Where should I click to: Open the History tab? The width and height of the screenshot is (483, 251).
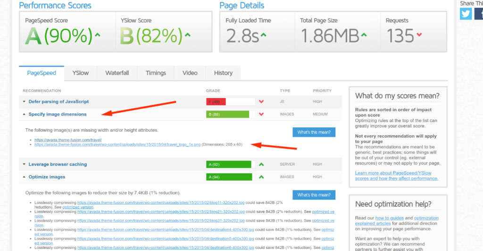223,73
